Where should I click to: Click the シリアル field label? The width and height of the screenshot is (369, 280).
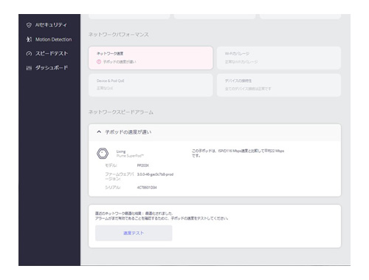113,188
